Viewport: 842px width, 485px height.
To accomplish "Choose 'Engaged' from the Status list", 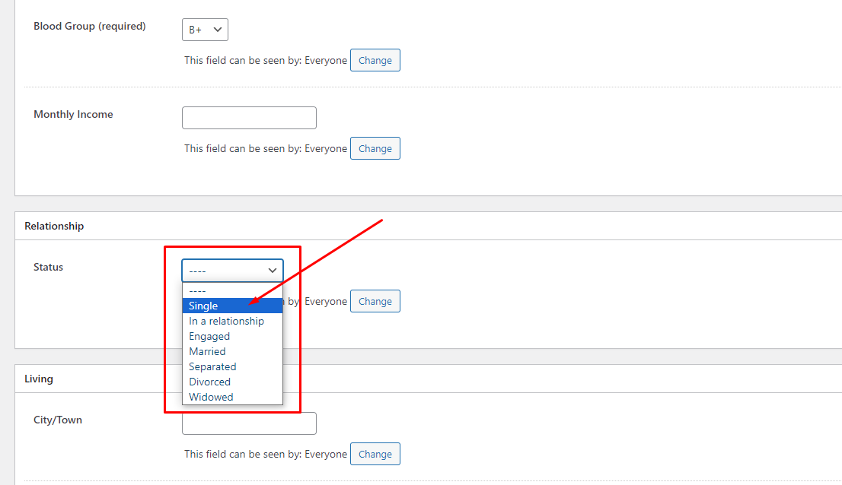I will (x=232, y=336).
